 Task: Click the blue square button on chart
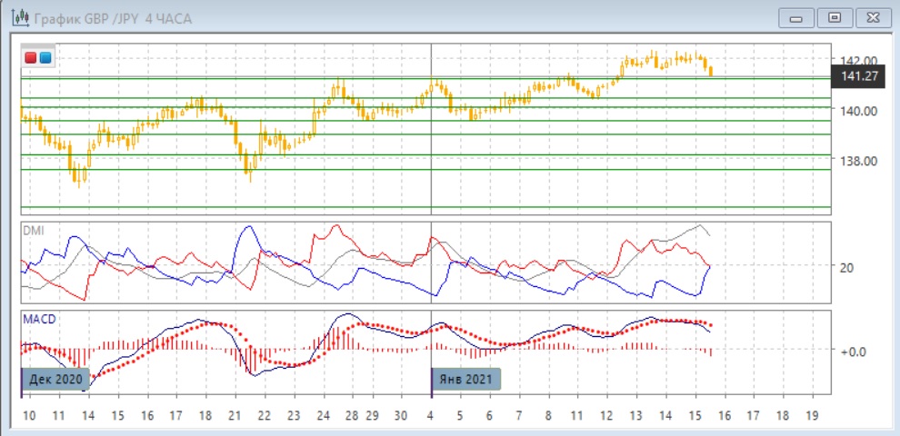(x=45, y=57)
